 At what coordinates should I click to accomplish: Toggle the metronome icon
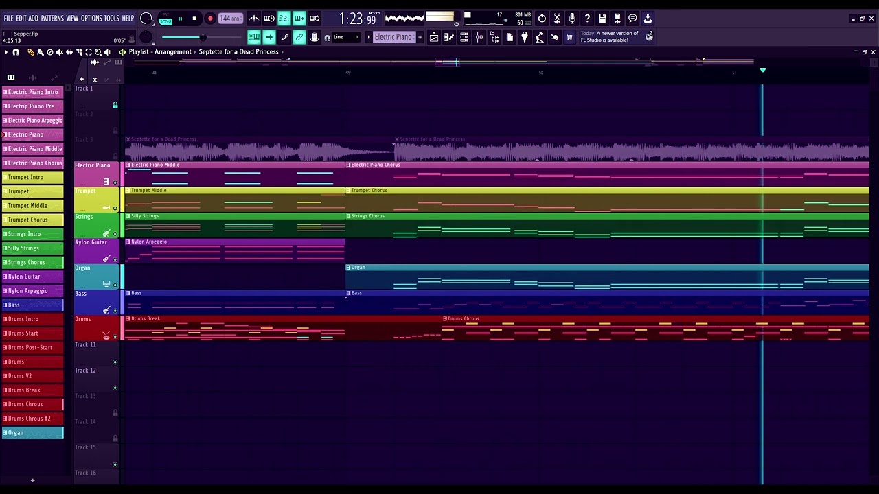point(254,19)
